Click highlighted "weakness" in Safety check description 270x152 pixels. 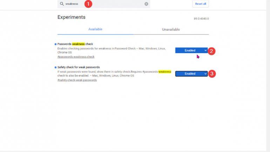pos(164,72)
